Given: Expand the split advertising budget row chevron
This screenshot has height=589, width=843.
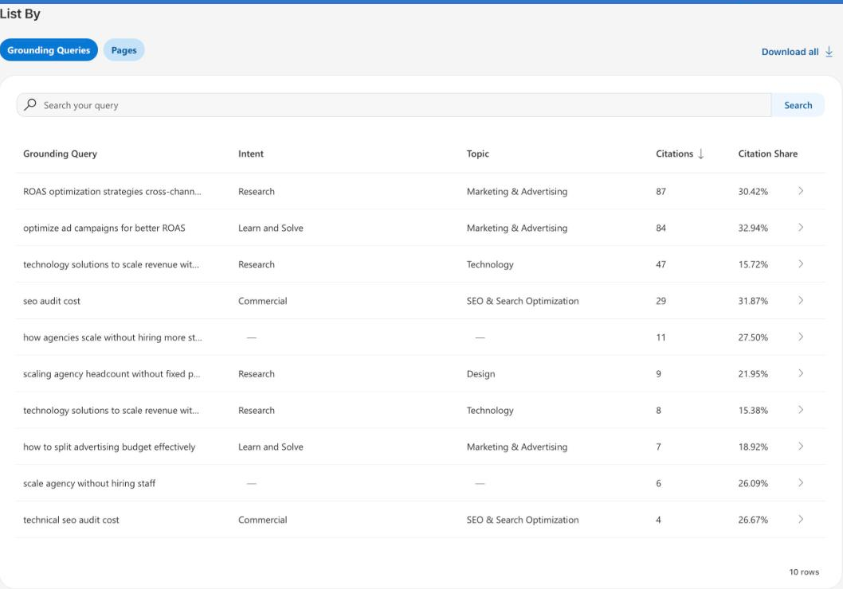Looking at the screenshot, I should point(801,447).
